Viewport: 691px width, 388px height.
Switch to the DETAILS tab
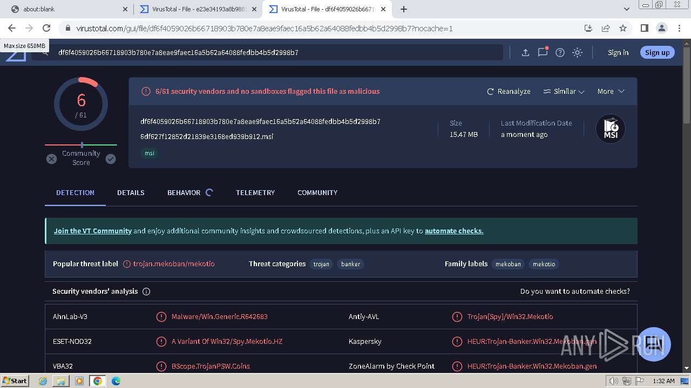131,193
